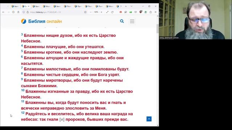Open the site hamburger navigation menu
Screen dimensions: 232x130
point(132,21)
